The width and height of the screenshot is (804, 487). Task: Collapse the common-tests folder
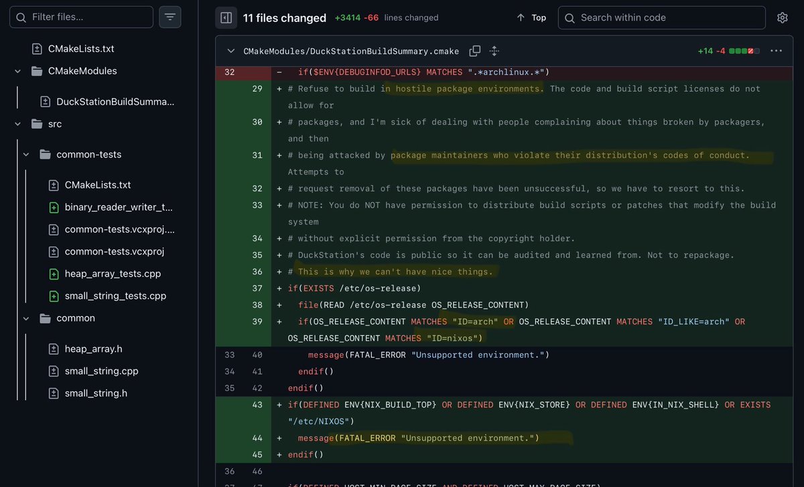[26, 155]
